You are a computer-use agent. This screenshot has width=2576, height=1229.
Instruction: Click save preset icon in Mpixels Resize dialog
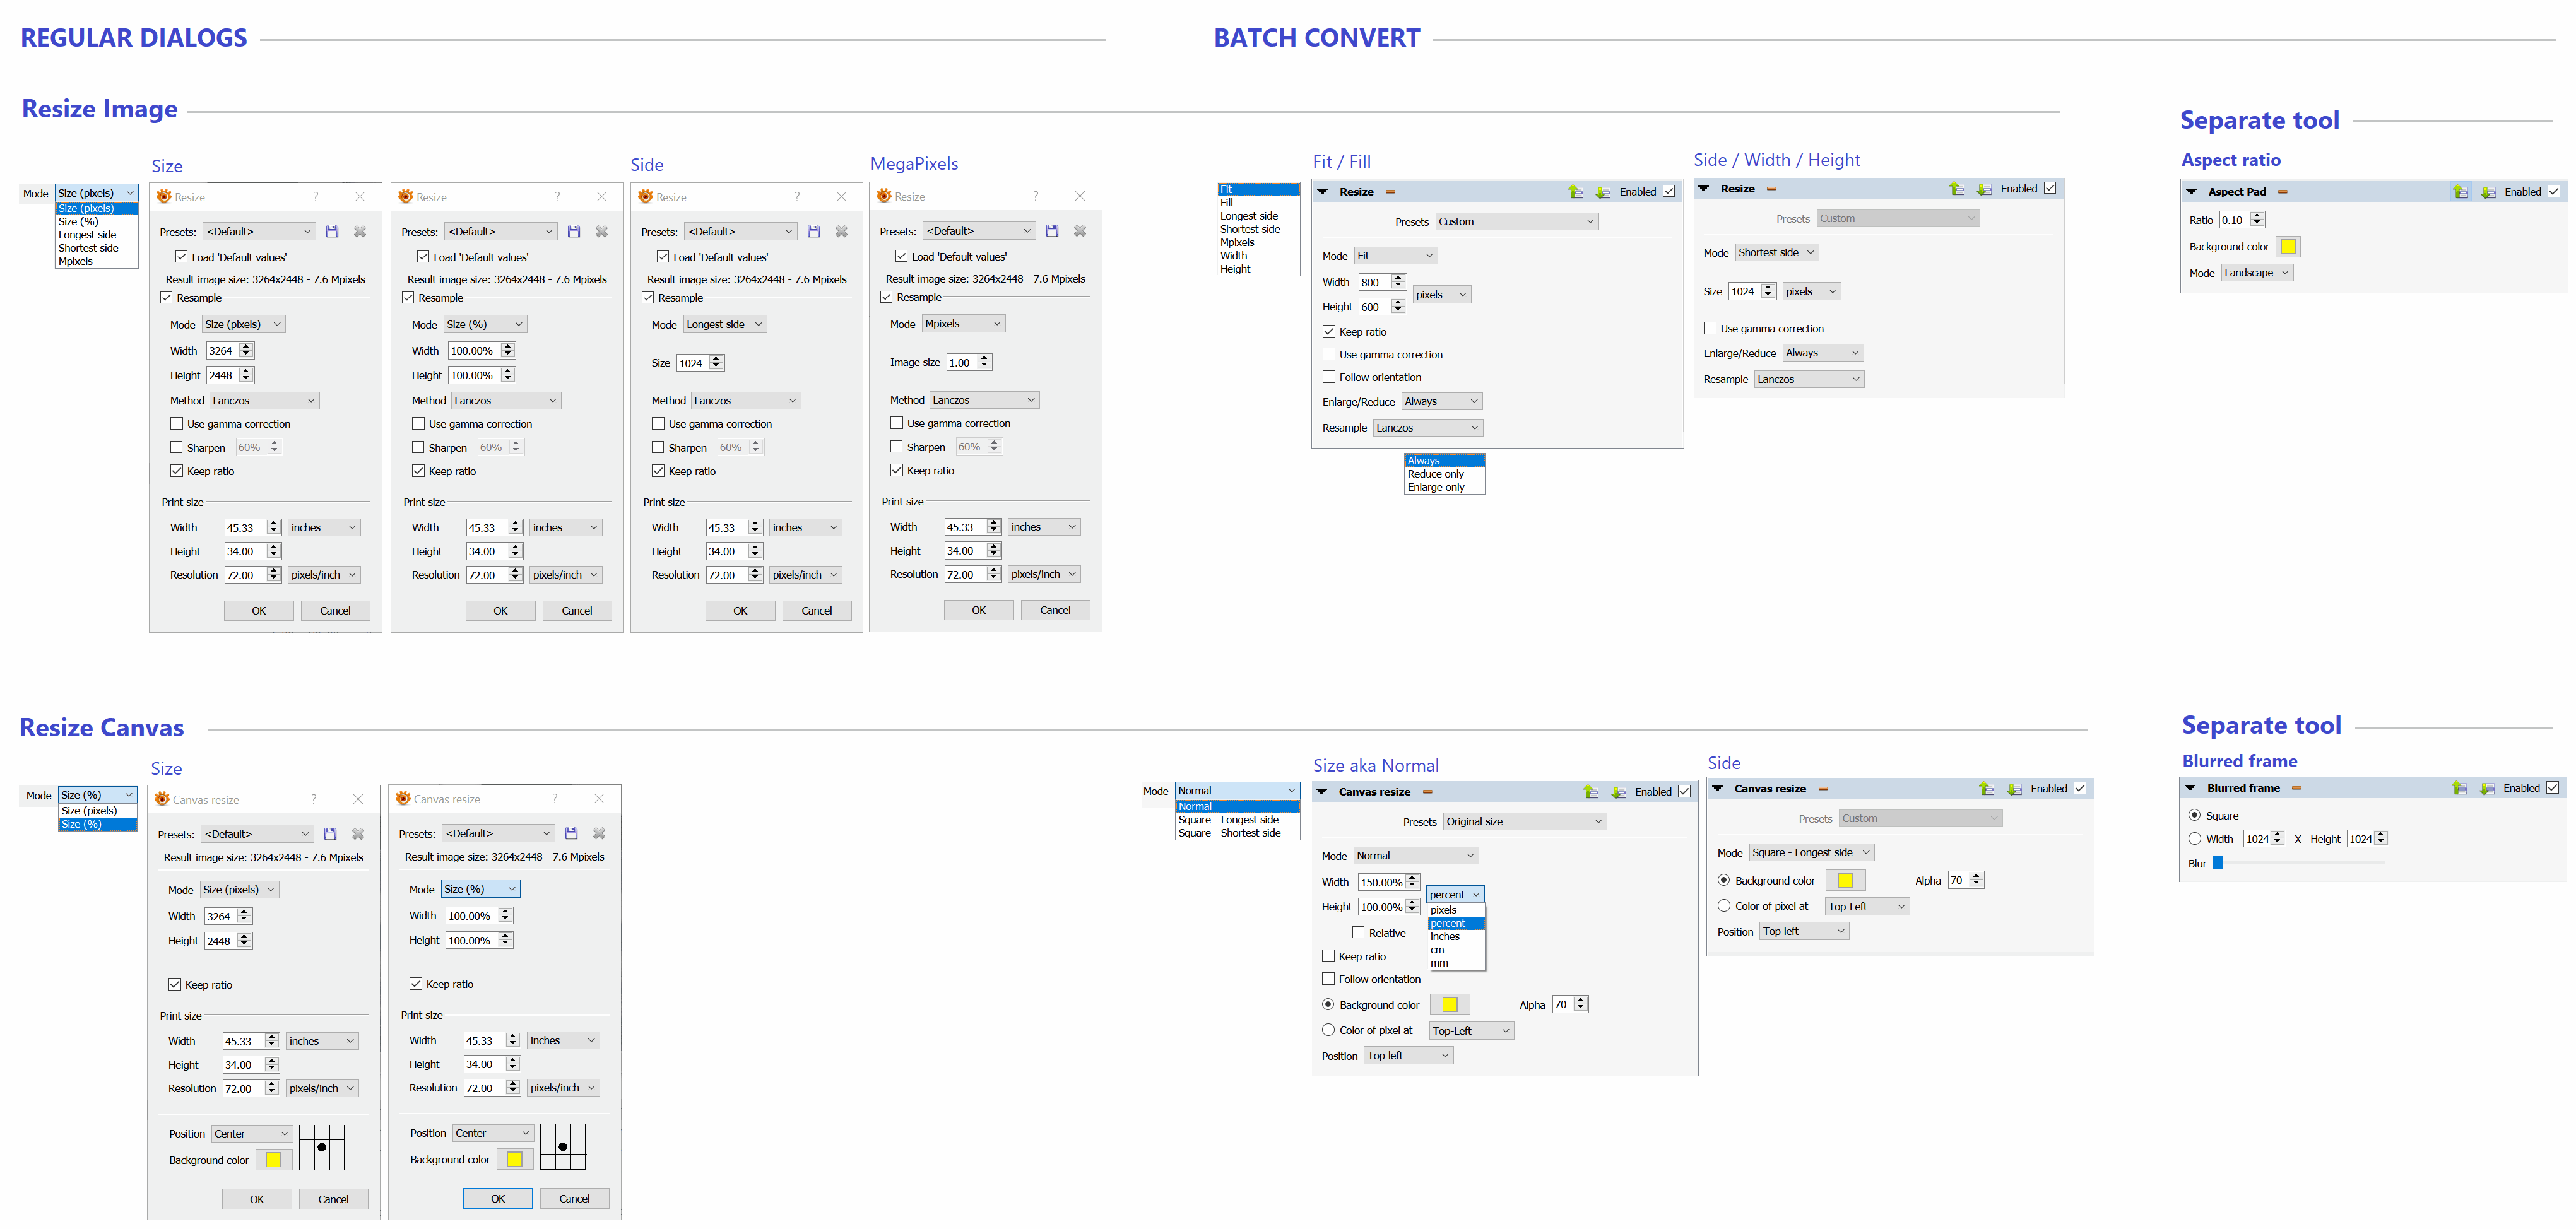1052,231
